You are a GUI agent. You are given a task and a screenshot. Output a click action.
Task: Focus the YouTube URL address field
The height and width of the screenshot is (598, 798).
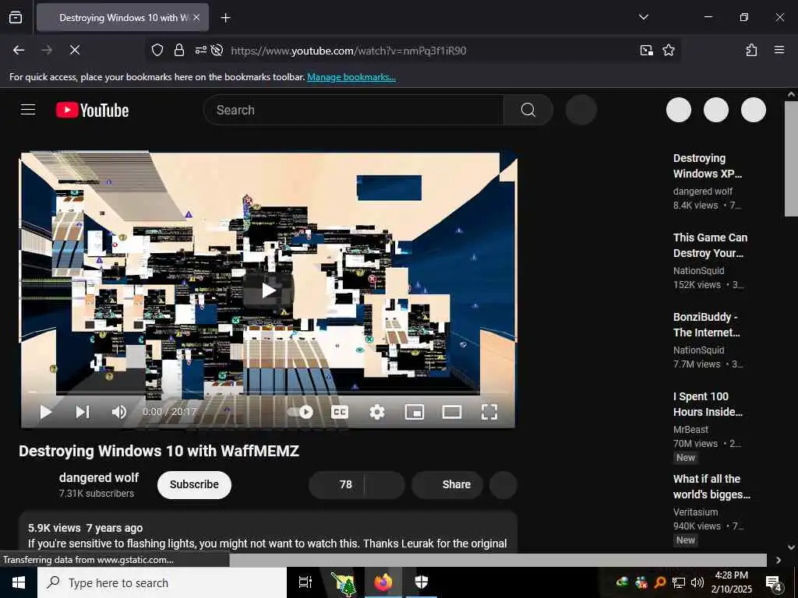(348, 51)
